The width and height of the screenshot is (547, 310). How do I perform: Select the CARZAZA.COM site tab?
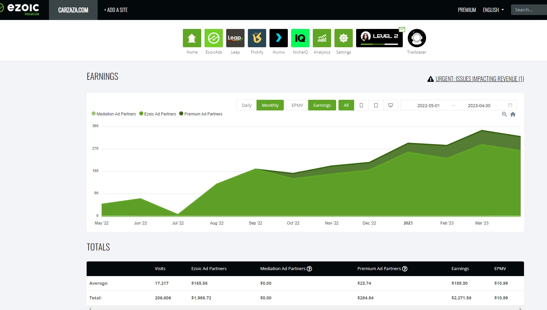coord(73,10)
